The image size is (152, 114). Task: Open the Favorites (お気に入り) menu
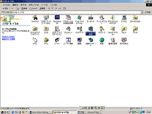[34, 5]
